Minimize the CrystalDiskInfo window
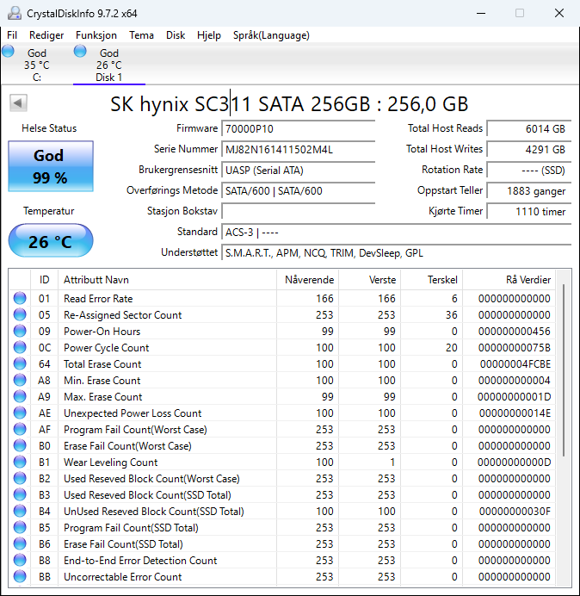This screenshot has width=580, height=596. point(481,13)
